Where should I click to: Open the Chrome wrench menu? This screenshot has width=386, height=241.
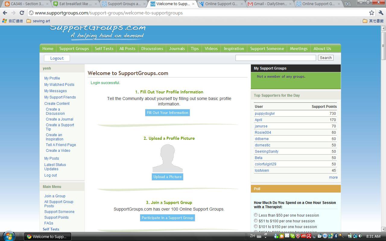[381, 13]
